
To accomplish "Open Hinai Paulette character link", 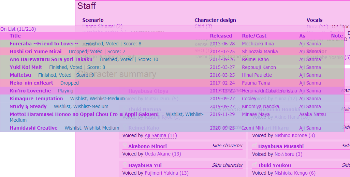I will [257, 75].
